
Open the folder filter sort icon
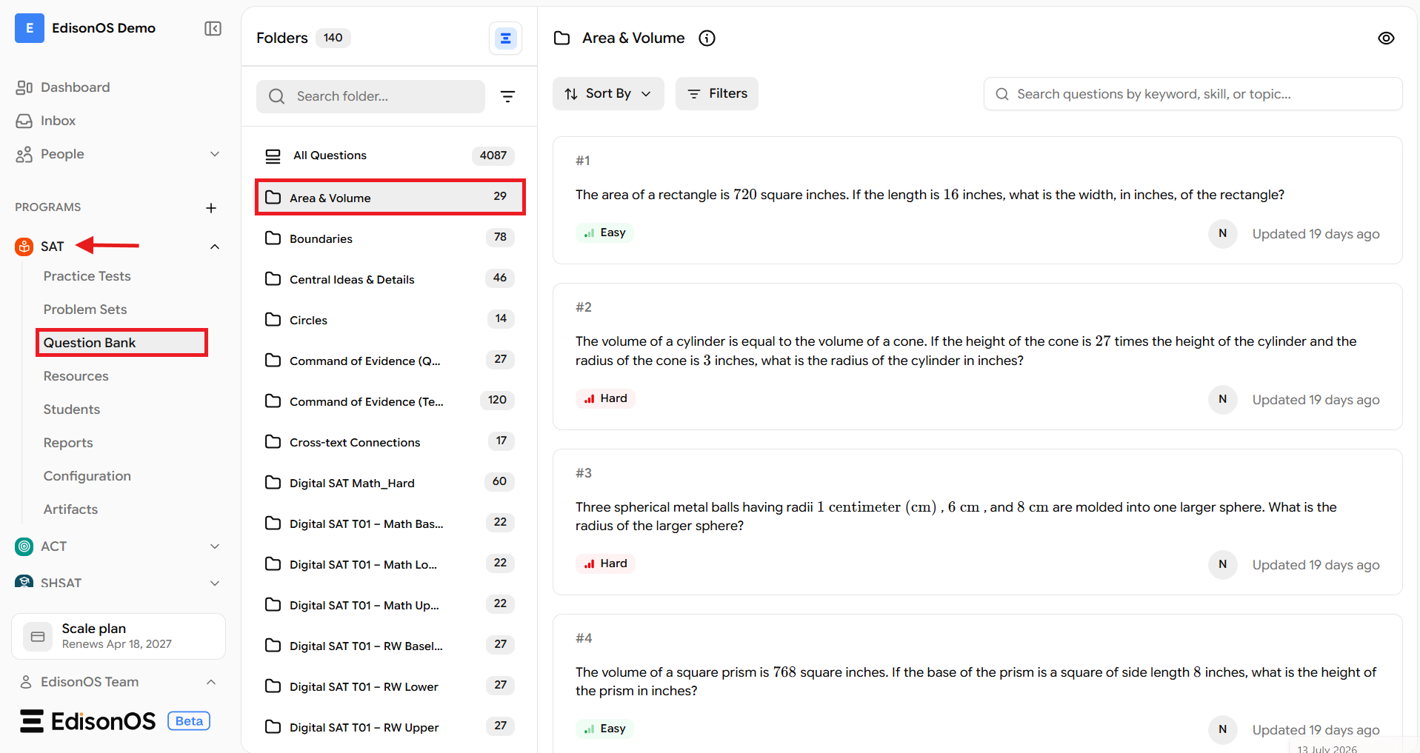pos(507,96)
